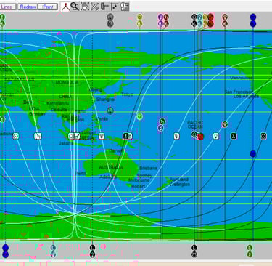
Task: Click the Sun glyph marker on the equator
Action: point(15,136)
